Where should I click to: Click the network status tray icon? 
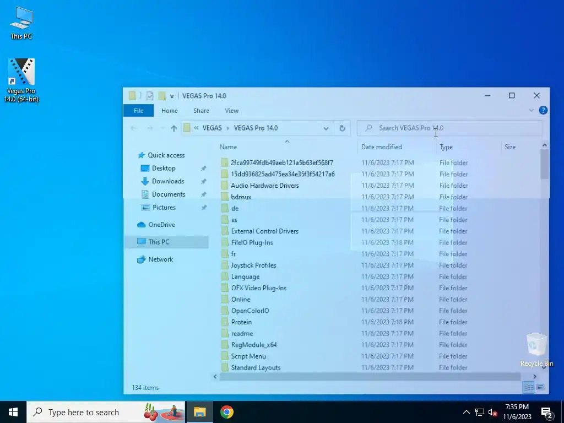pos(480,412)
